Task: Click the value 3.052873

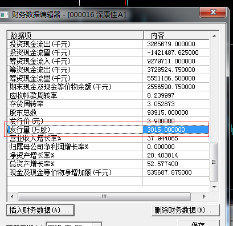Action: coord(161,104)
